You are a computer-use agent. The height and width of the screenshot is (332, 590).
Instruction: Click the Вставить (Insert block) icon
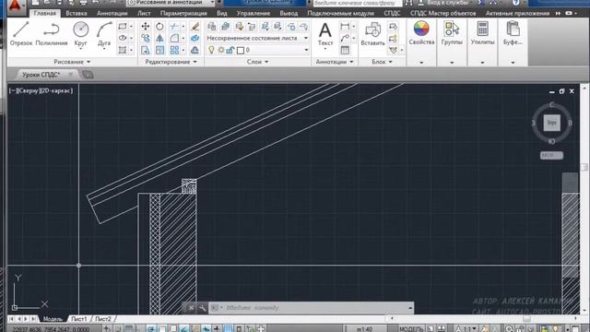tap(372, 34)
